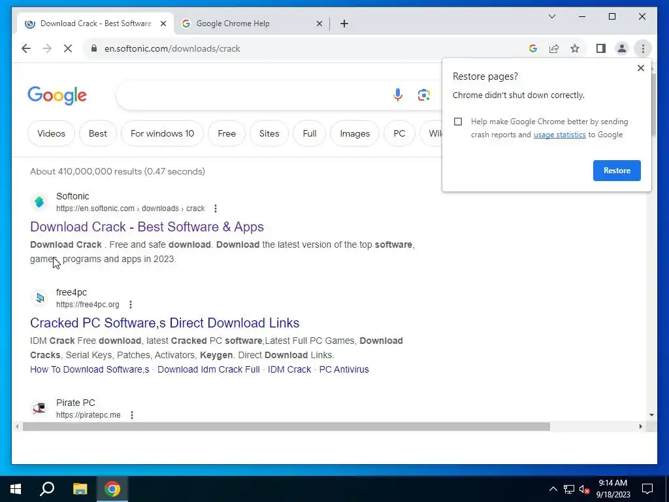Open Download Idm Crack Full sublink
The width and height of the screenshot is (669, 502).
point(208,370)
